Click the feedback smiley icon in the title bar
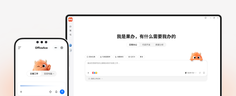Image resolution: width=236 pixels, height=96 pixels. tap(206, 18)
